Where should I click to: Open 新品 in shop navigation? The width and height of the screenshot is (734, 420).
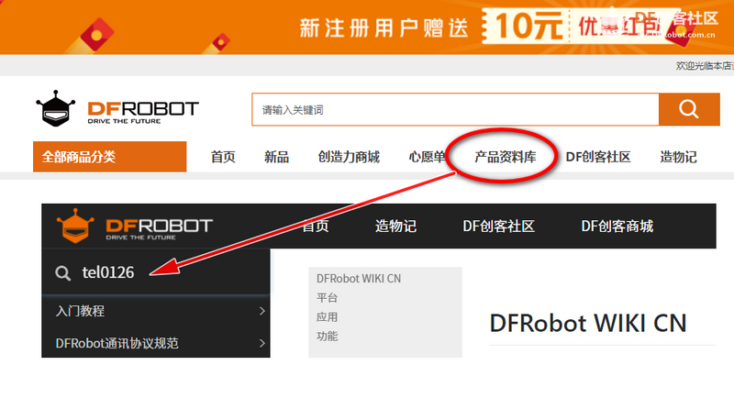pos(276,157)
